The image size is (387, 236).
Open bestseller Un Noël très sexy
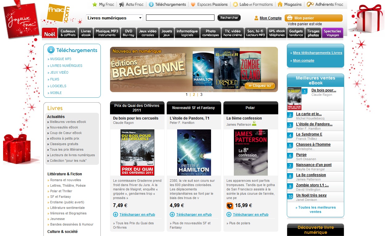click(311, 195)
